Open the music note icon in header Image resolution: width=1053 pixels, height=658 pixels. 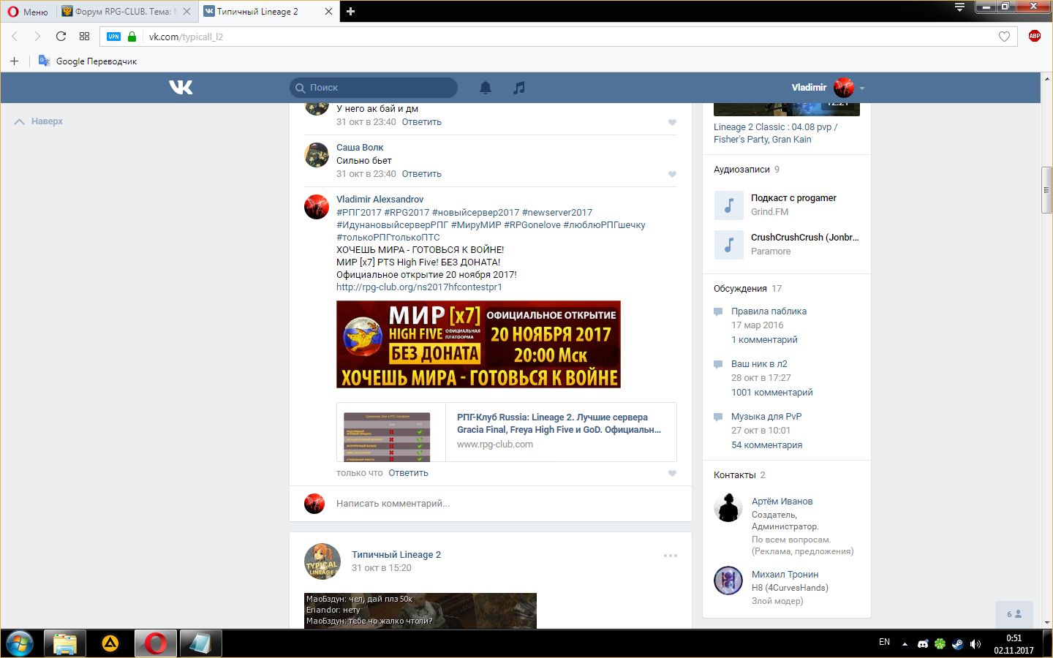pyautogui.click(x=519, y=88)
